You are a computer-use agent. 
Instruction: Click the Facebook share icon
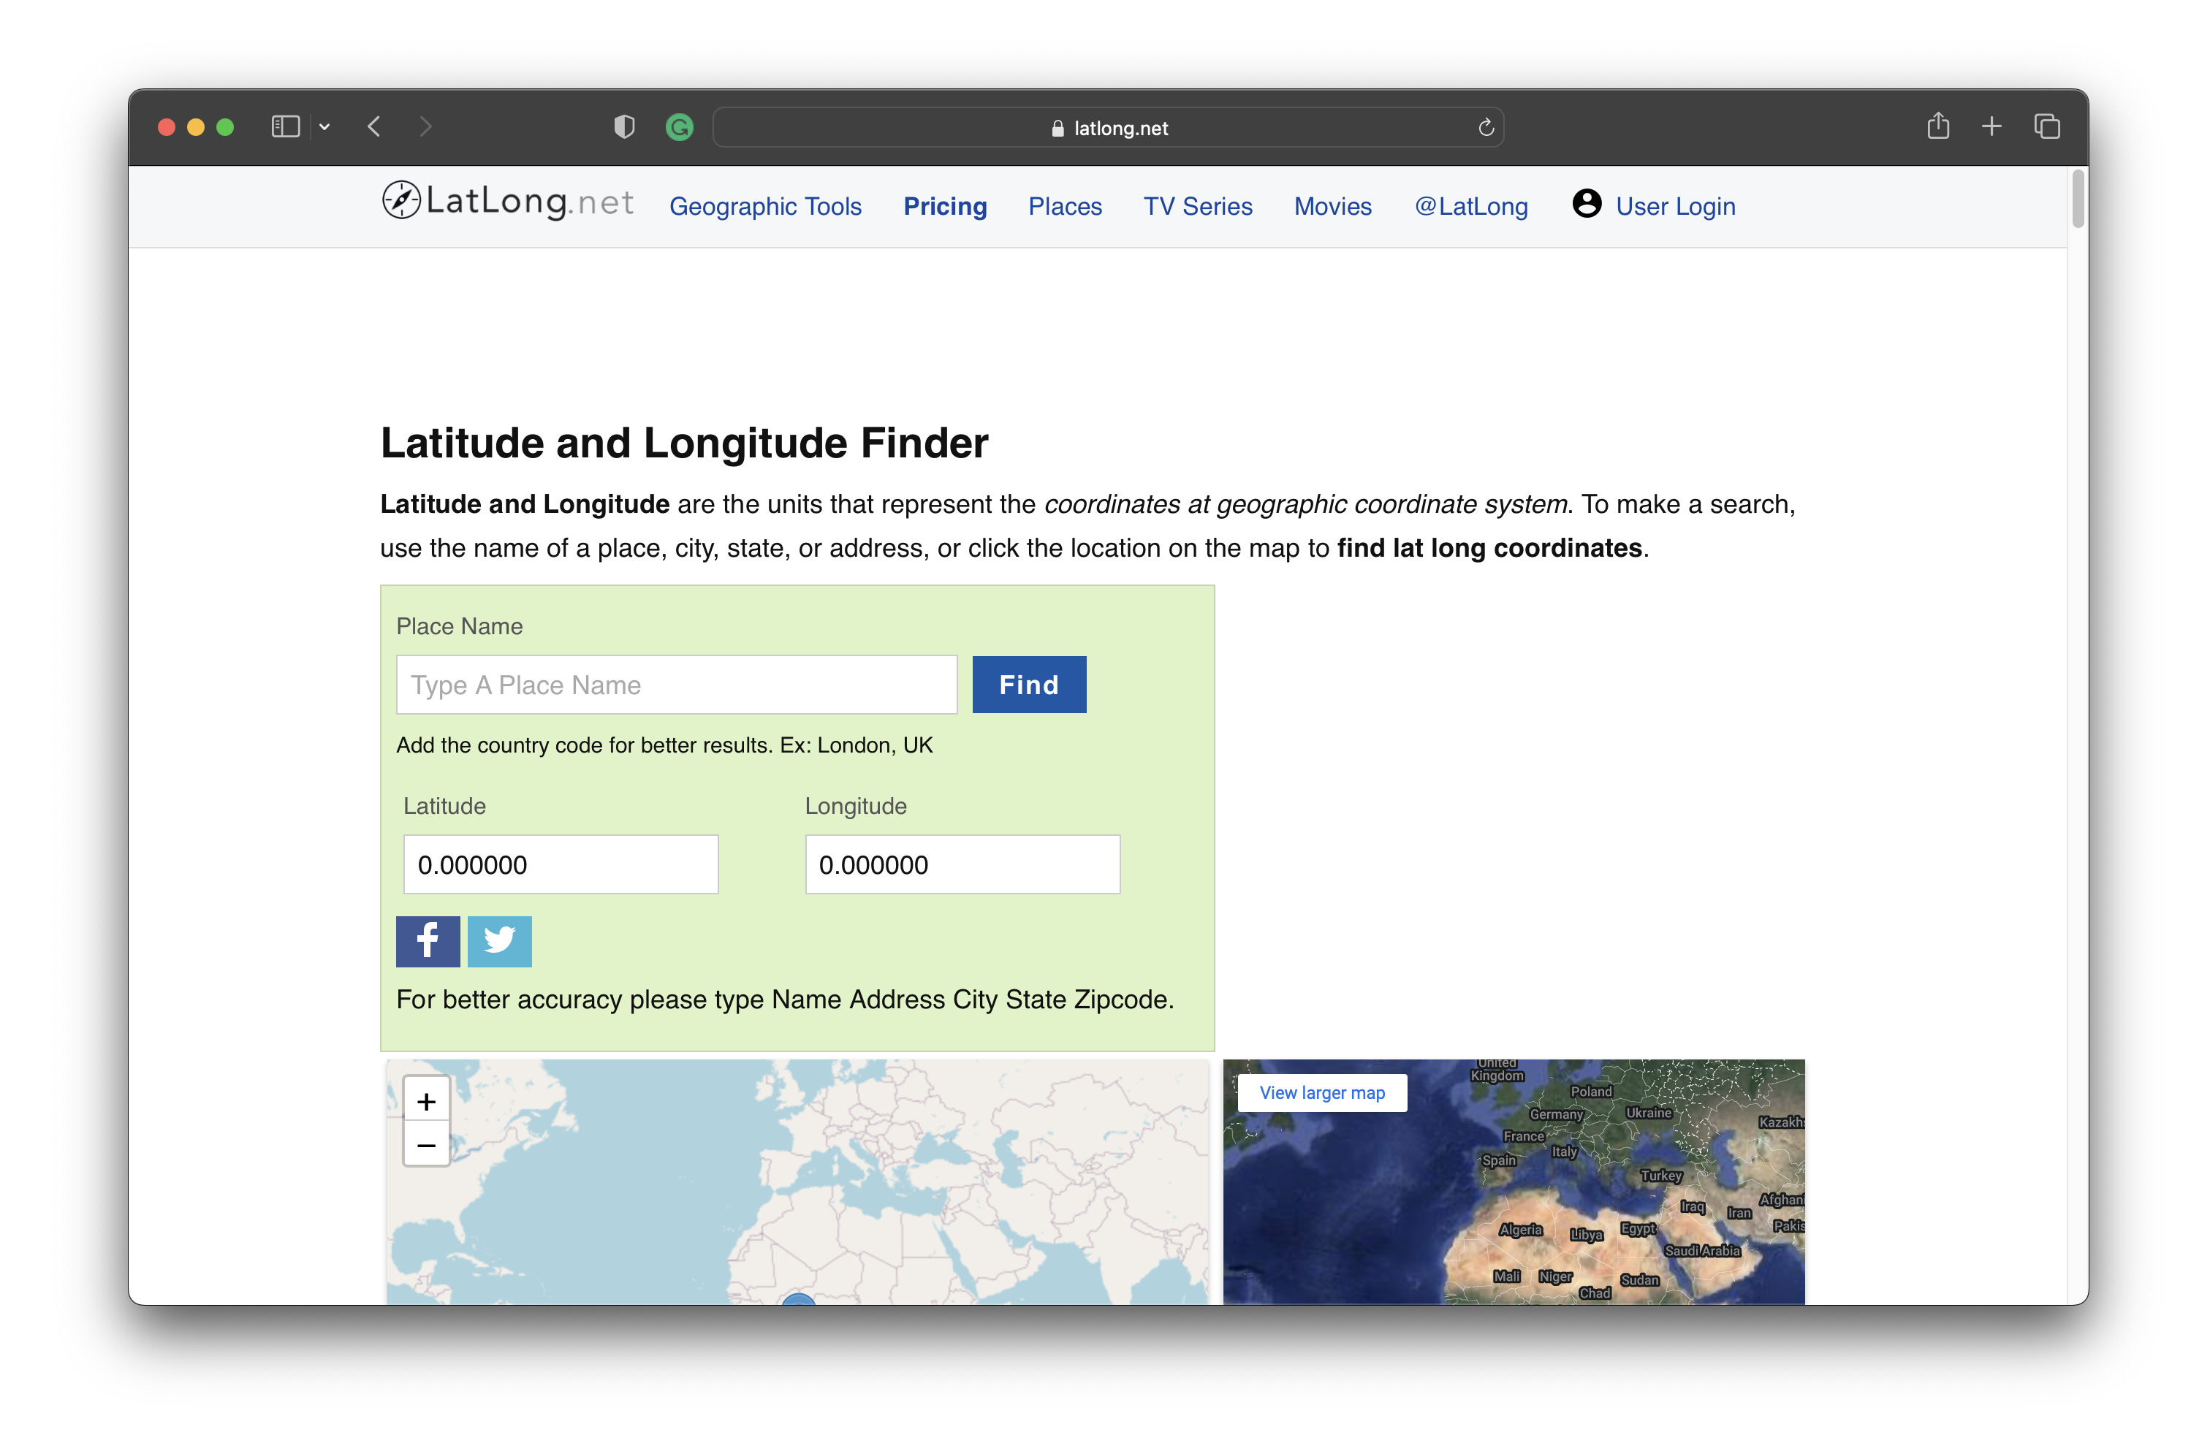coord(427,941)
